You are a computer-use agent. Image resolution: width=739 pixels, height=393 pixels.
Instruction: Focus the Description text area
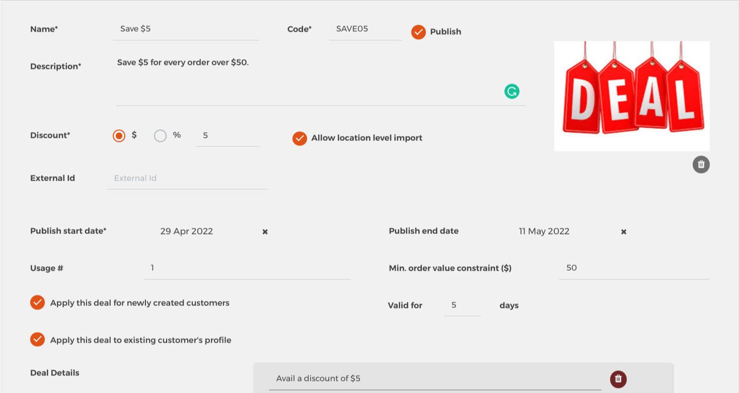tap(307, 81)
